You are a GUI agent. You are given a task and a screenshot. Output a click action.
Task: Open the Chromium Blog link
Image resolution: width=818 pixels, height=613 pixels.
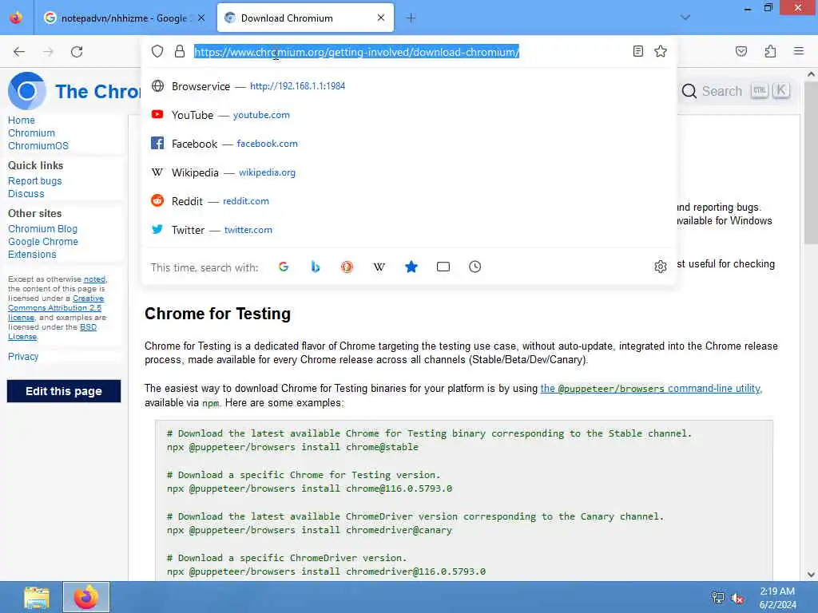[43, 229]
